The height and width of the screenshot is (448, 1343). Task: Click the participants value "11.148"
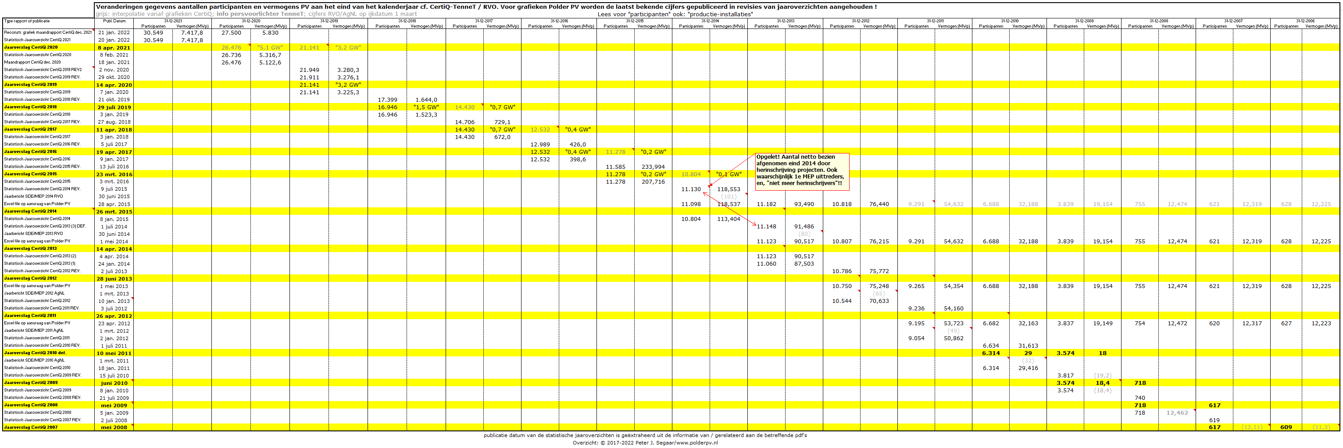point(766,227)
